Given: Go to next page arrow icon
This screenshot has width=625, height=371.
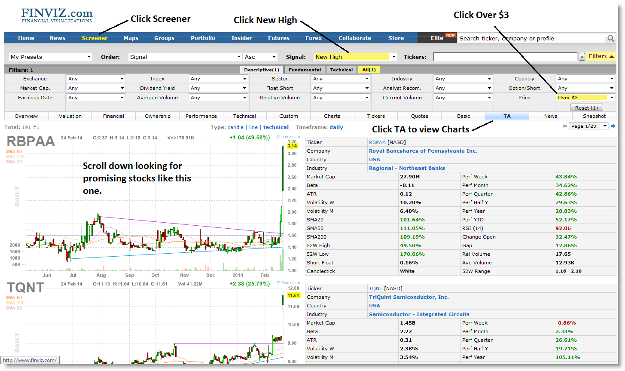Looking at the screenshot, I should click(613, 126).
